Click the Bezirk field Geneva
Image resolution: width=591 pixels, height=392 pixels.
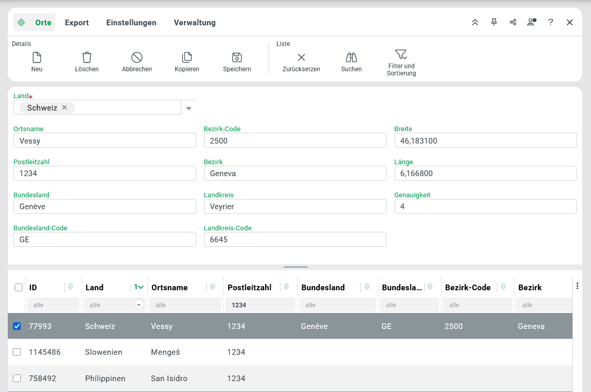point(295,174)
